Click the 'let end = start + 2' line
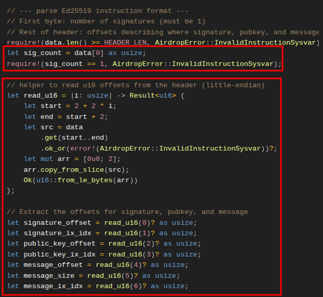This screenshot has width=323, height=297. tap(66, 117)
